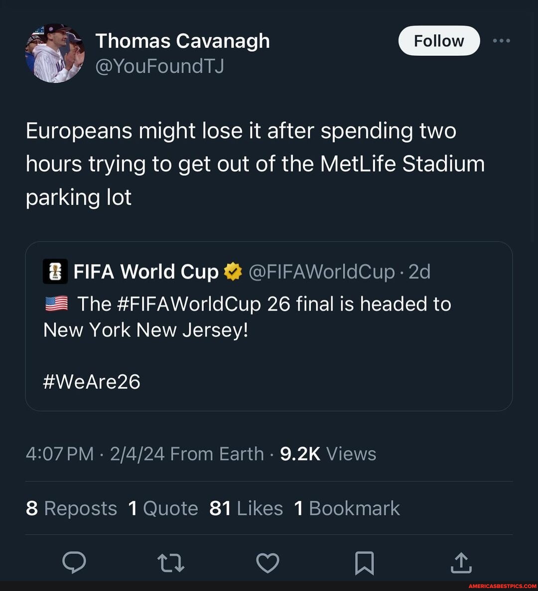The width and height of the screenshot is (538, 591).
Task: Open the three-dot more options menu
Action: point(501,41)
